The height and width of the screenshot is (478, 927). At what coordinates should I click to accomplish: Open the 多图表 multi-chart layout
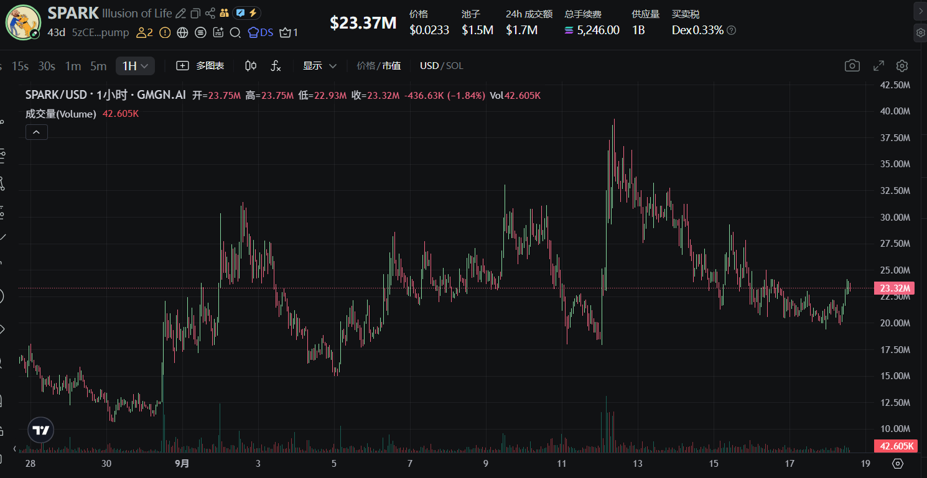point(200,66)
